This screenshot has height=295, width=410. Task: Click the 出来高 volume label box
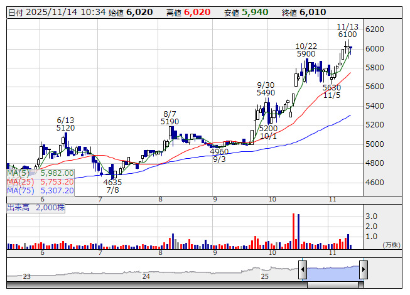36,208
